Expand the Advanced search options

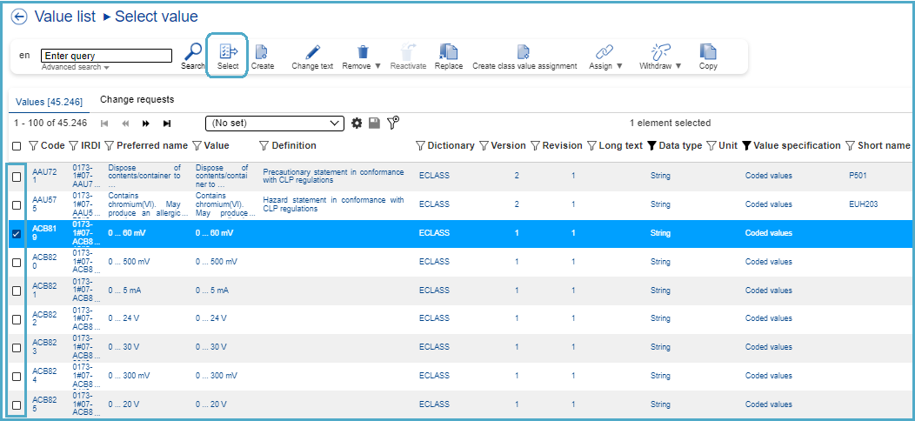click(x=75, y=67)
